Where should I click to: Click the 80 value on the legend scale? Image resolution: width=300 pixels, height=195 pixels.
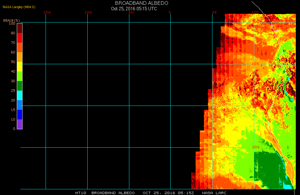[x=13, y=33]
